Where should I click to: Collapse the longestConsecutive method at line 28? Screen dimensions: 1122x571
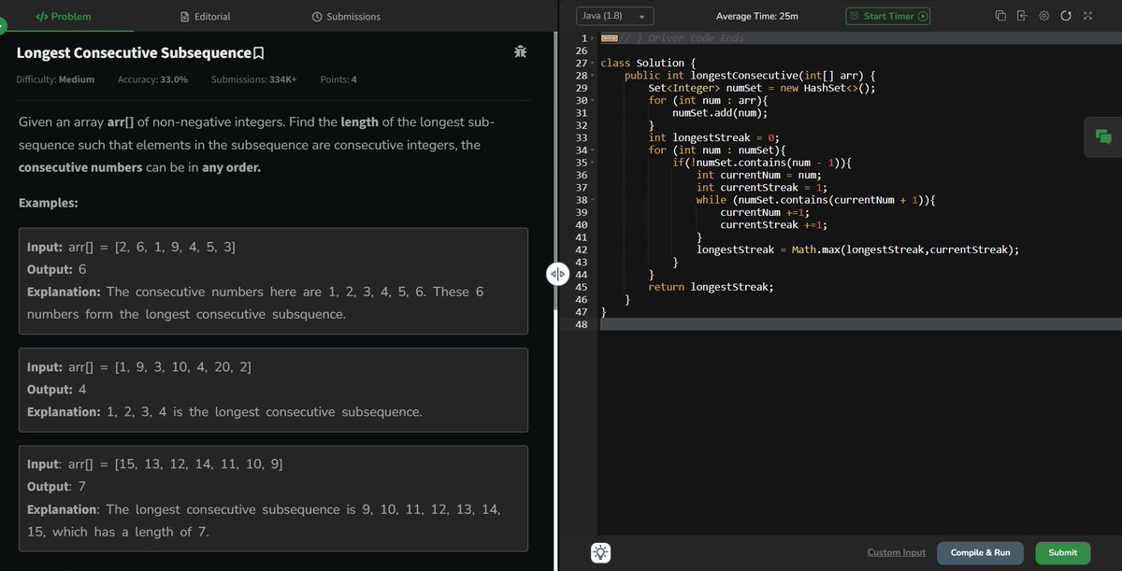(592, 75)
